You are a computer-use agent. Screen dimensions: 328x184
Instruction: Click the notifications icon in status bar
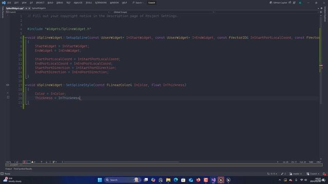click(x=324, y=174)
